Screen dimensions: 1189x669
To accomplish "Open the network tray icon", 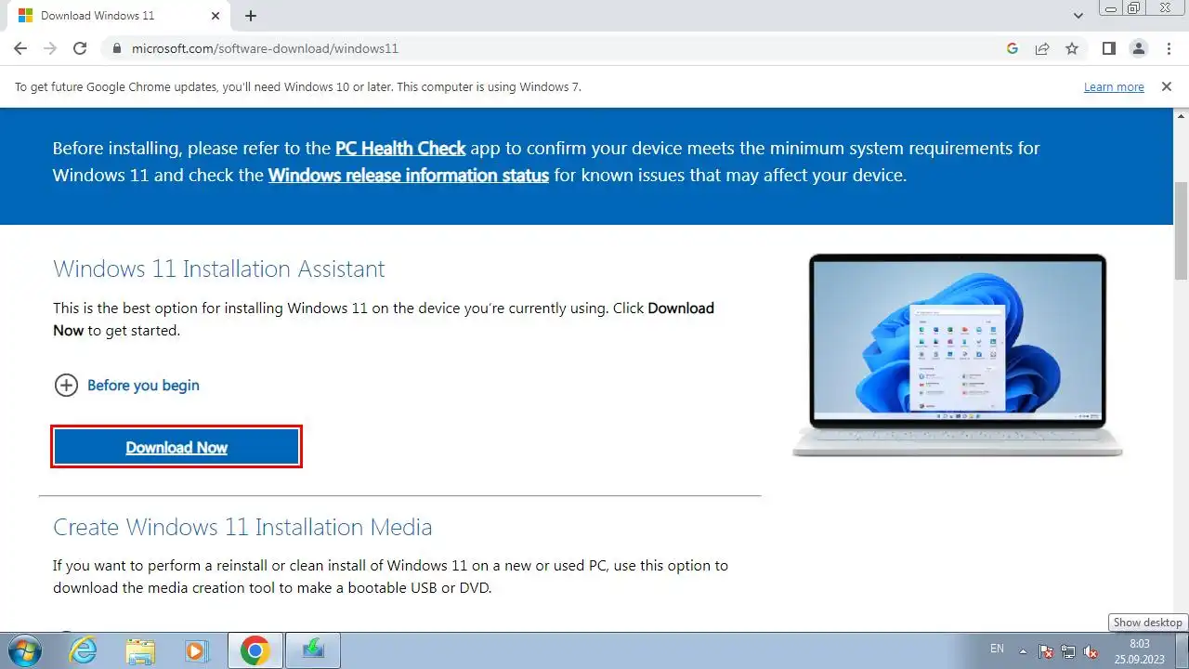I will point(1068,650).
